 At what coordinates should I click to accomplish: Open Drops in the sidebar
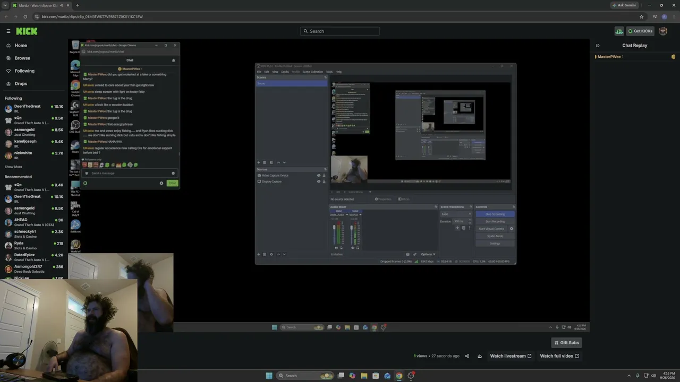point(21,84)
